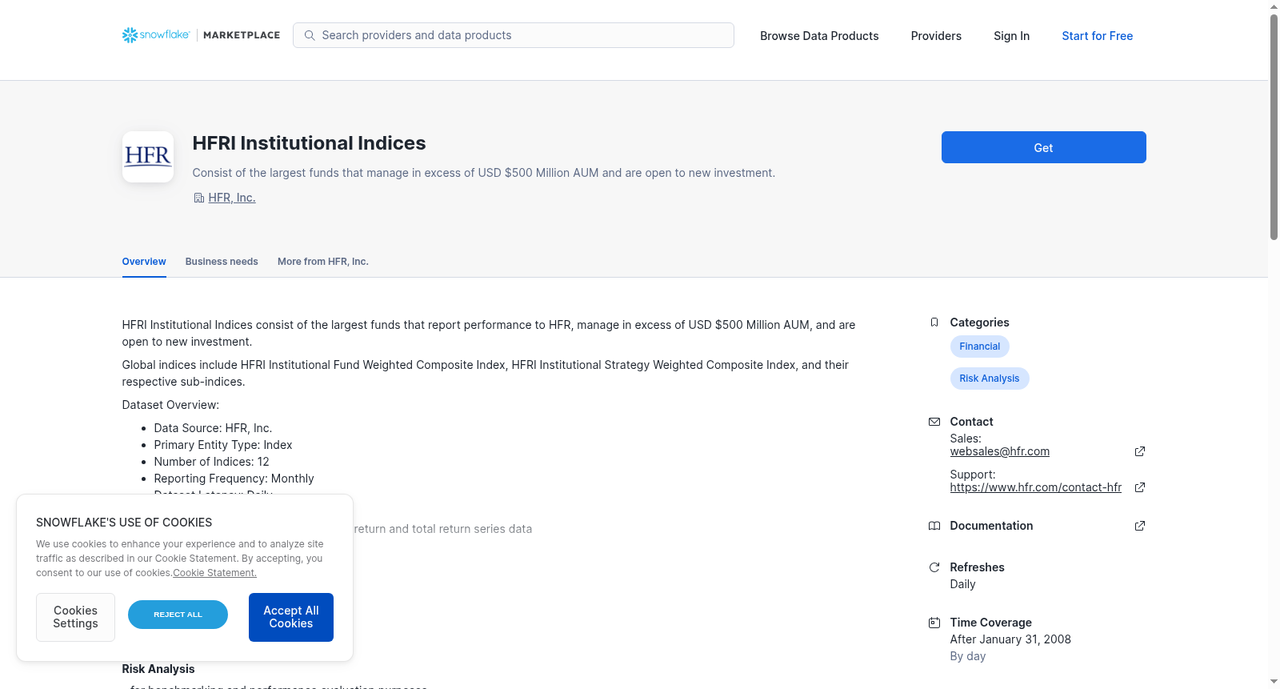Click 'Primary Entity Type: Index' text
This screenshot has height=689, width=1280.
click(x=223, y=445)
